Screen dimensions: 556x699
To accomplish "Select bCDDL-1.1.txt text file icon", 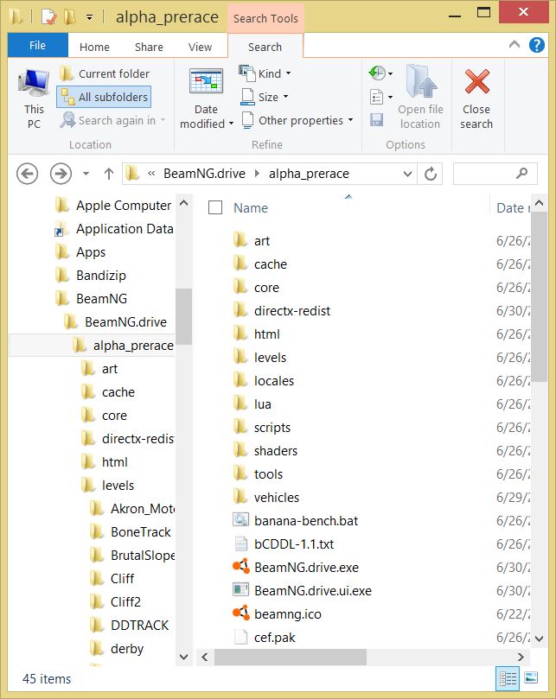I will 241,543.
